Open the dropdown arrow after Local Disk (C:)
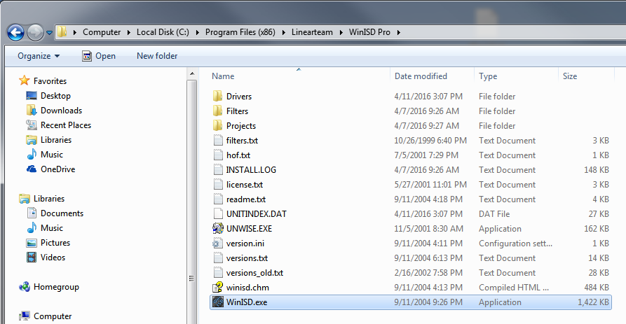This screenshot has width=626, height=324. tap(197, 32)
